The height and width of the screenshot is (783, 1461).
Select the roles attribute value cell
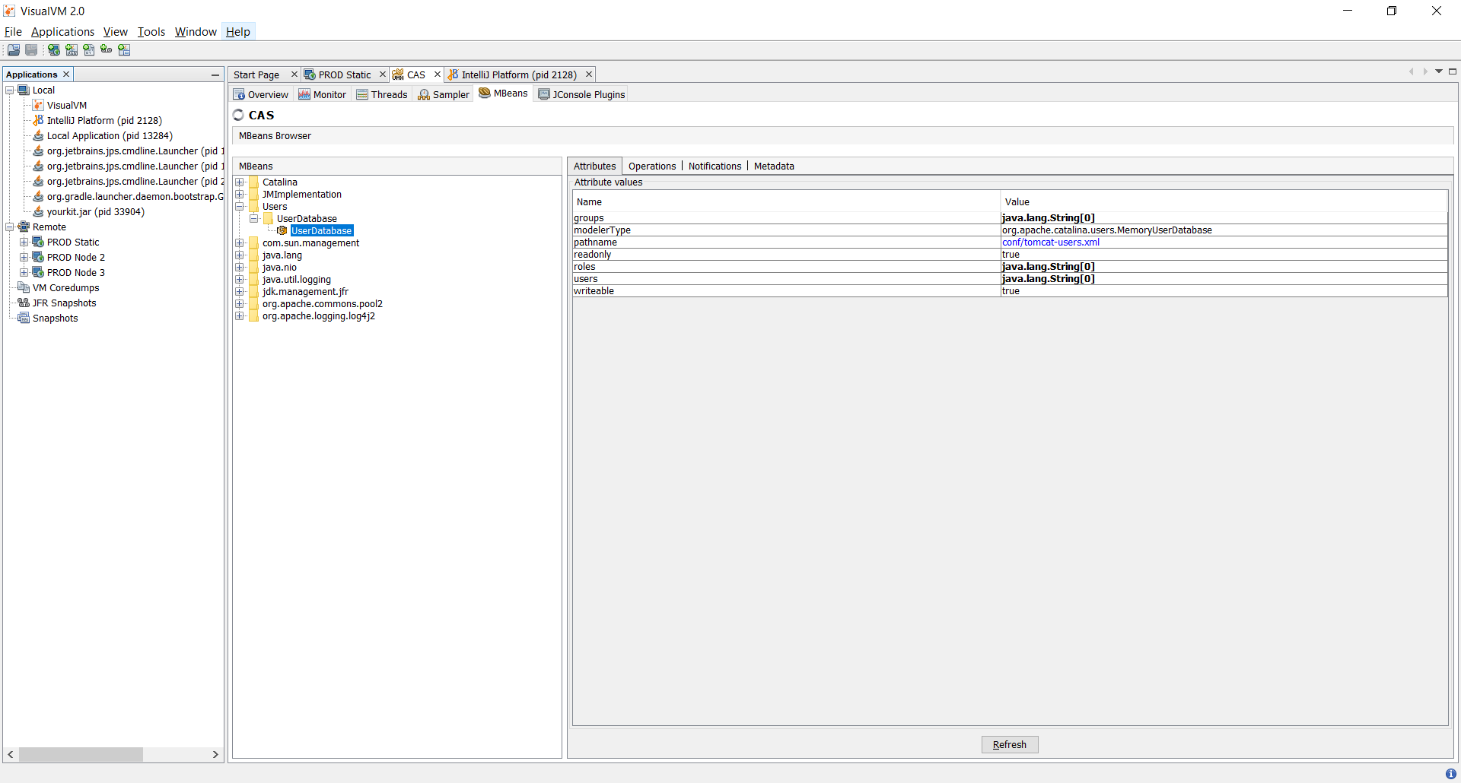tap(1224, 267)
